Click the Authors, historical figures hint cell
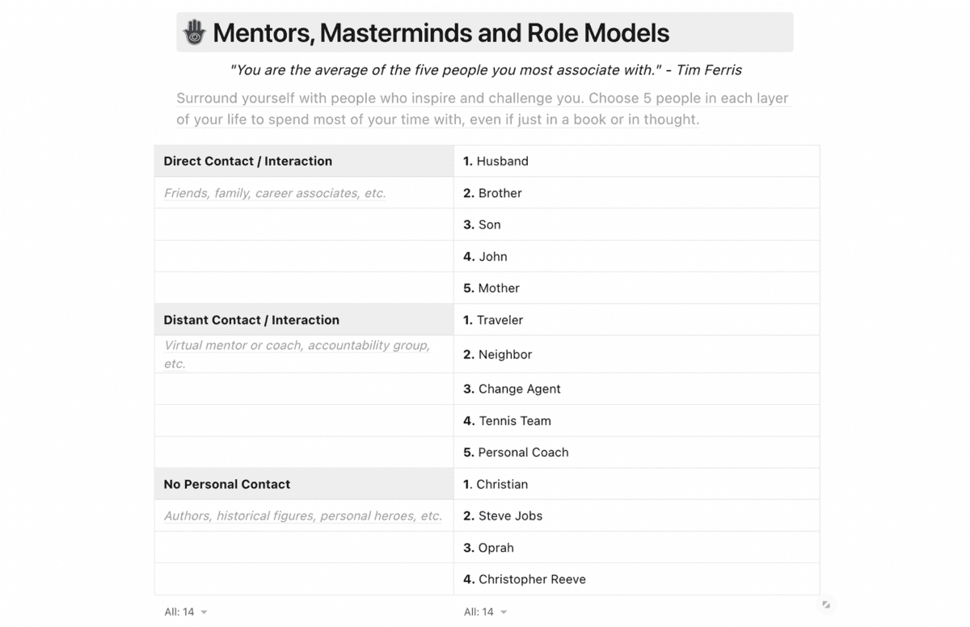970x627 pixels. (x=304, y=515)
